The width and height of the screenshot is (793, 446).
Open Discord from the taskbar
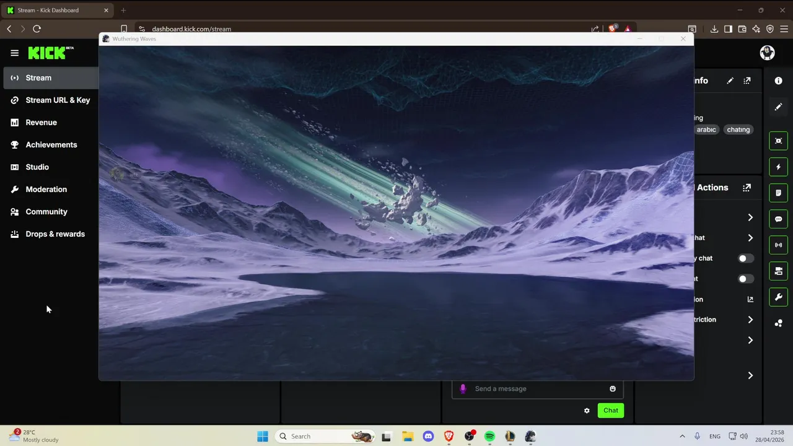click(428, 436)
